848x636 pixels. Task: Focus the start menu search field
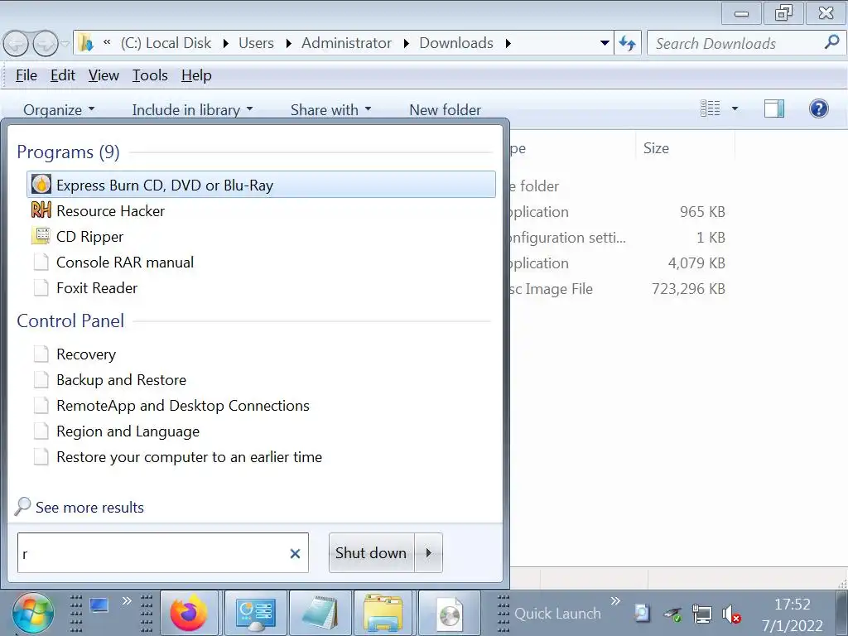point(163,552)
